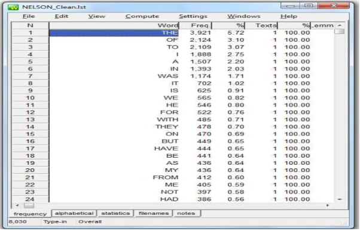
Task: Sort by the Word column header
Action: 114,26
